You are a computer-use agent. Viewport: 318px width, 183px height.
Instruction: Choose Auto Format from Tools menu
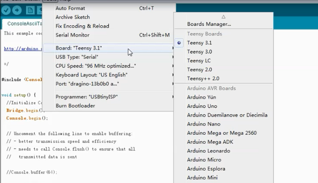109,8
